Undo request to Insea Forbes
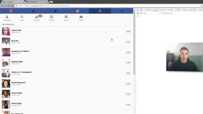Screen dimensions: 203x114 pos(128,94)
